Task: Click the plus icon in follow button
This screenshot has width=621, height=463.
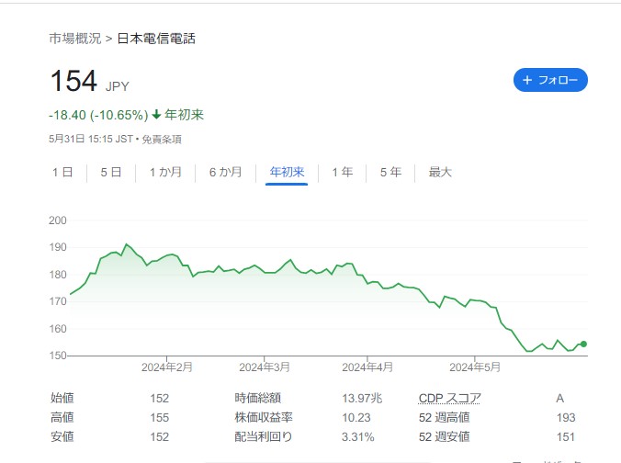Action: click(527, 80)
